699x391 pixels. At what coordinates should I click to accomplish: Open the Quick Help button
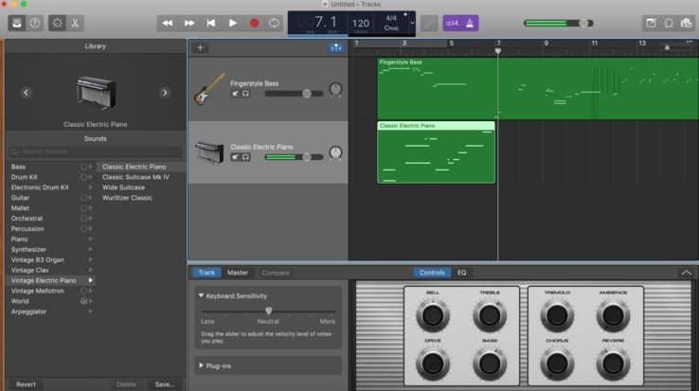(x=34, y=23)
